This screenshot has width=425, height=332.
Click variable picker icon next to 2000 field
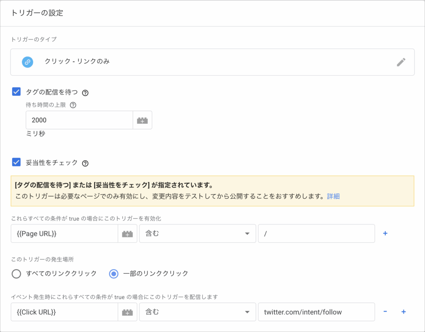(x=142, y=120)
